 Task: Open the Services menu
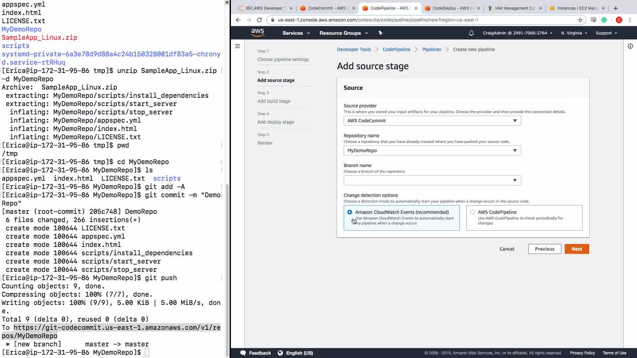[296, 33]
